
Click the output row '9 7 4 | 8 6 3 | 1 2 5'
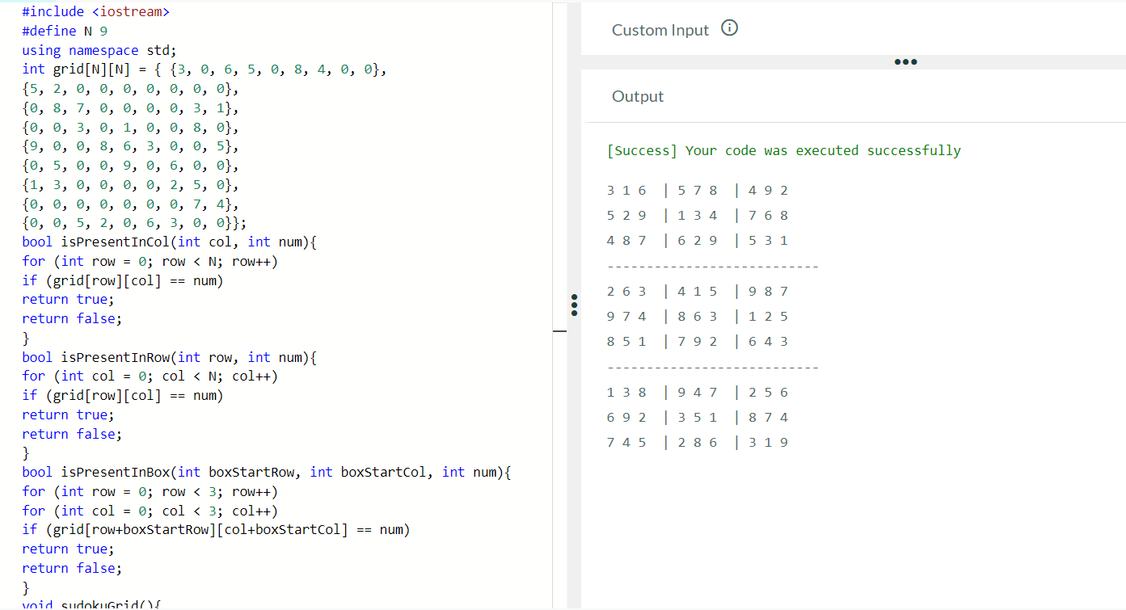(698, 317)
